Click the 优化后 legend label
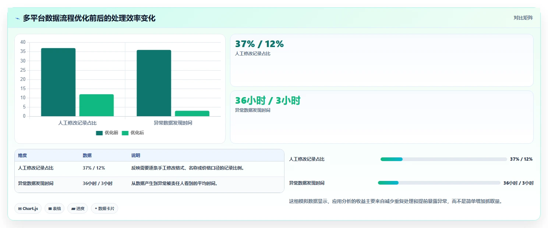Image resolution: width=548 pixels, height=228 pixels. [x=137, y=133]
